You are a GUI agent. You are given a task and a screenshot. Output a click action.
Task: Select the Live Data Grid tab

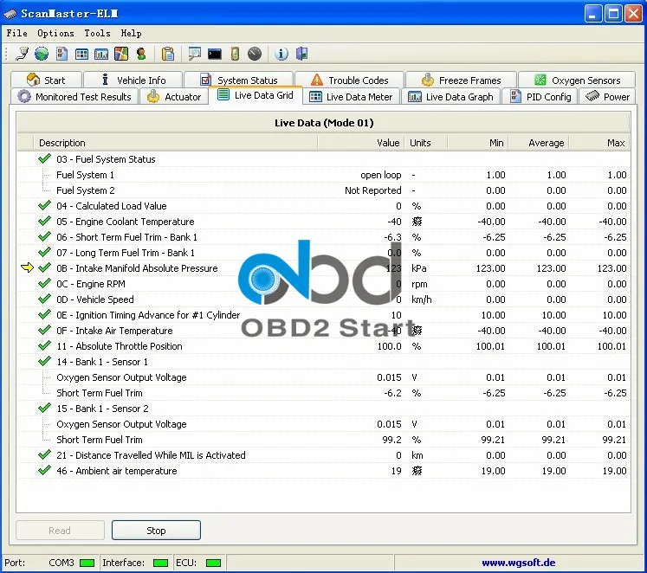pyautogui.click(x=256, y=95)
